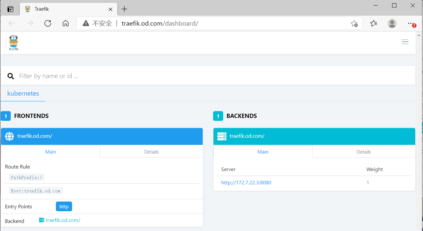
Task: Go forward with browser forward arrow
Action: tap(30, 23)
